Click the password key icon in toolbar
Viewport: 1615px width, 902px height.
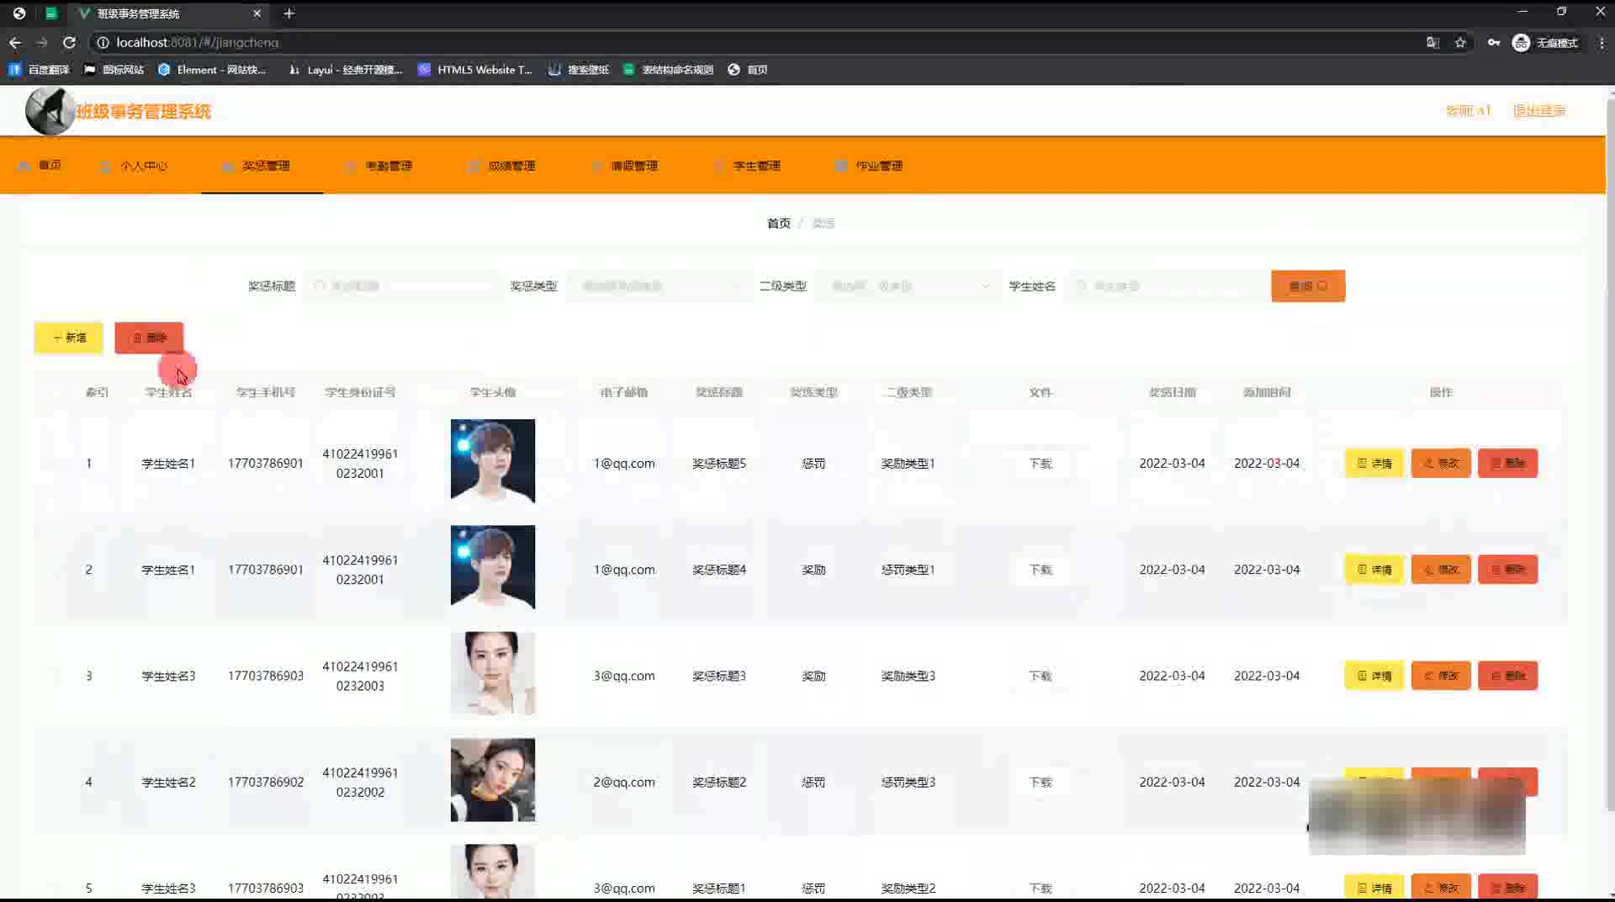pyautogui.click(x=1494, y=43)
